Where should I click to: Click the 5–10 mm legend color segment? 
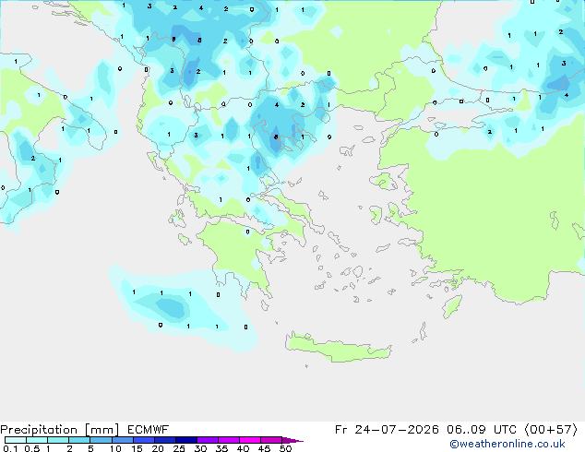[101, 440]
